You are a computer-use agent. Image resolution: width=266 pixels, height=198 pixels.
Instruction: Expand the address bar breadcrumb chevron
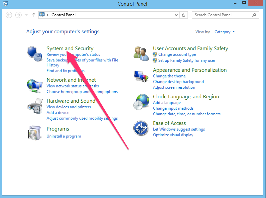tap(48, 15)
